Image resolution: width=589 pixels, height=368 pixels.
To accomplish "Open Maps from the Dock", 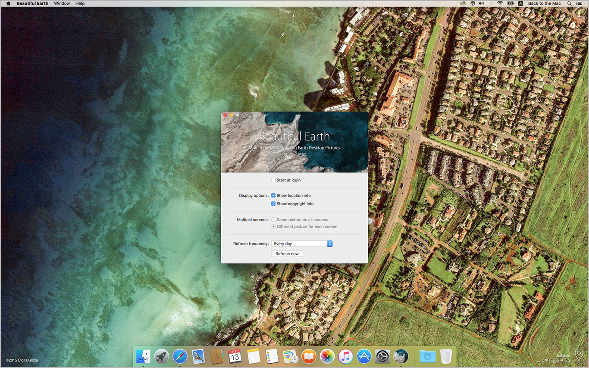I will click(x=290, y=356).
